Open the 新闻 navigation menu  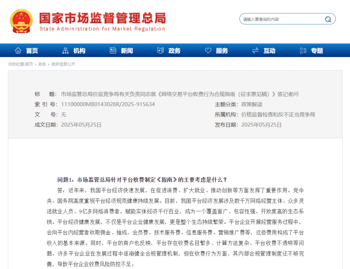(x=127, y=51)
